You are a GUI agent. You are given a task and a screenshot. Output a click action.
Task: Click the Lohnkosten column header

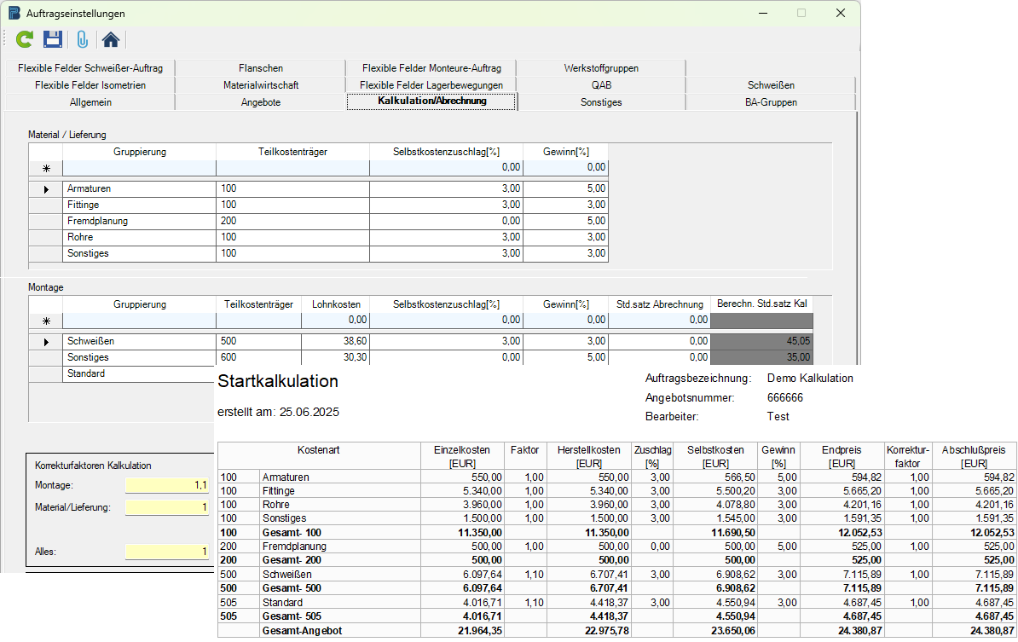point(335,304)
